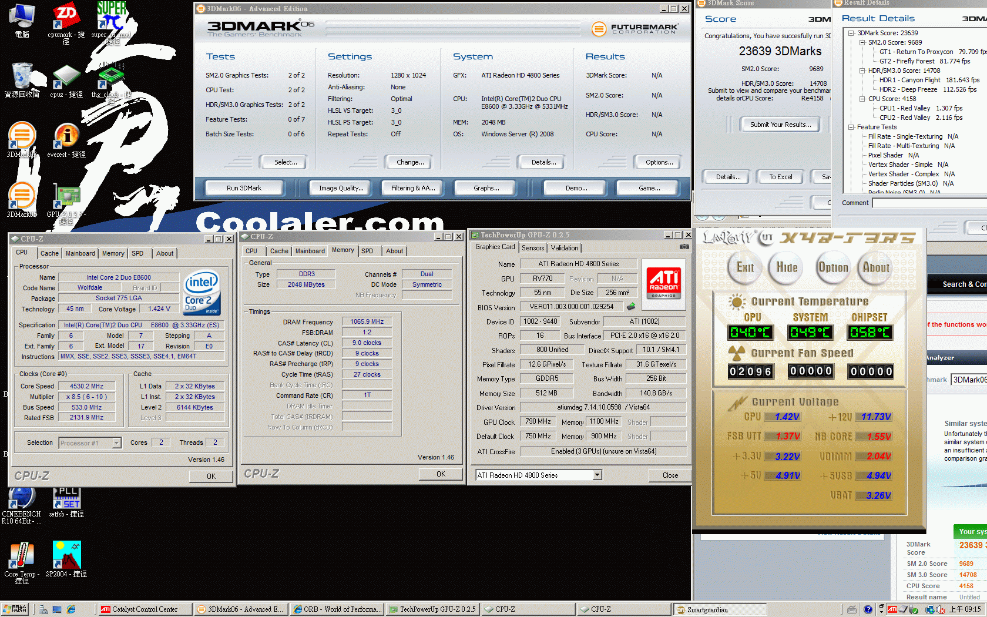Open the Core Temp desktop shortcut icon
987x617 pixels.
click(x=22, y=562)
